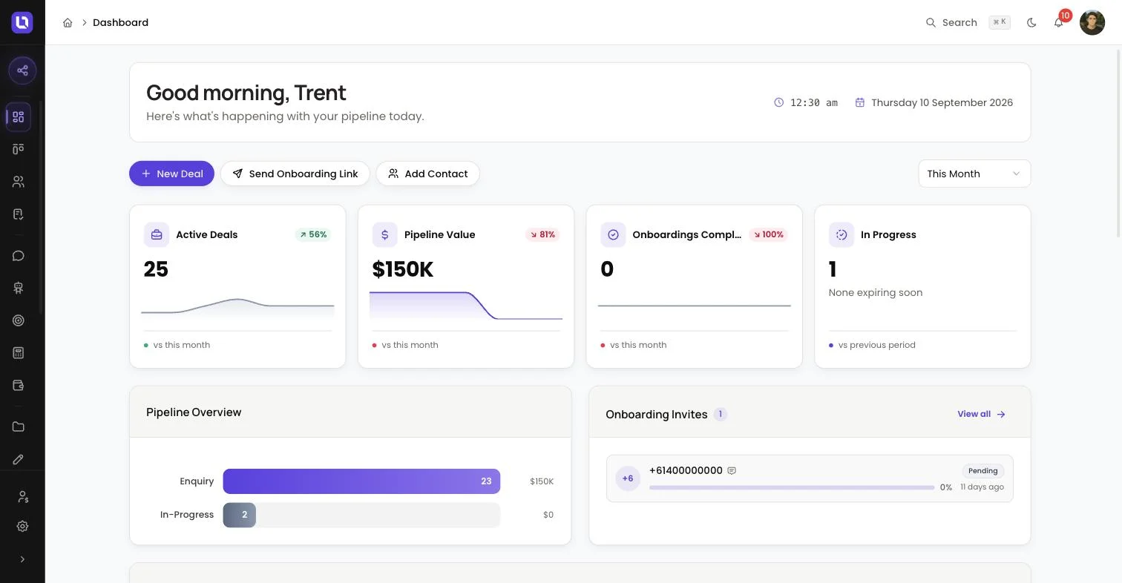This screenshot has width=1122, height=583.
Task: Click the Search field in the top bar
Action: tap(968, 22)
